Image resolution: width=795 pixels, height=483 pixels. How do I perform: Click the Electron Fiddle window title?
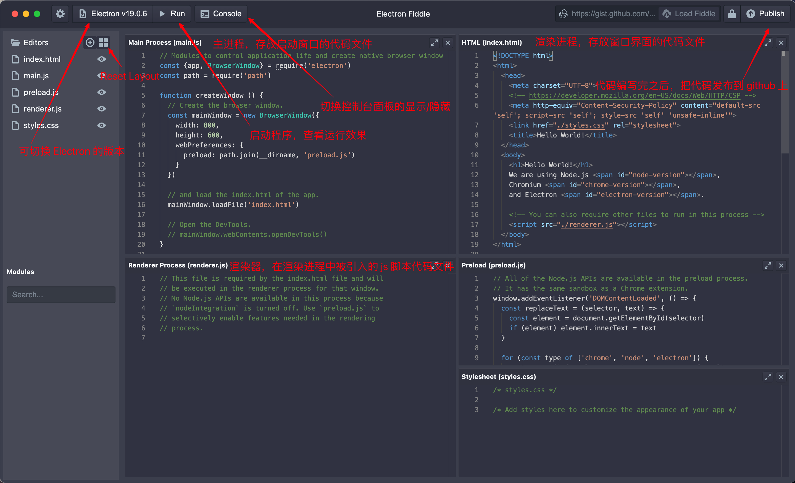pyautogui.click(x=403, y=14)
